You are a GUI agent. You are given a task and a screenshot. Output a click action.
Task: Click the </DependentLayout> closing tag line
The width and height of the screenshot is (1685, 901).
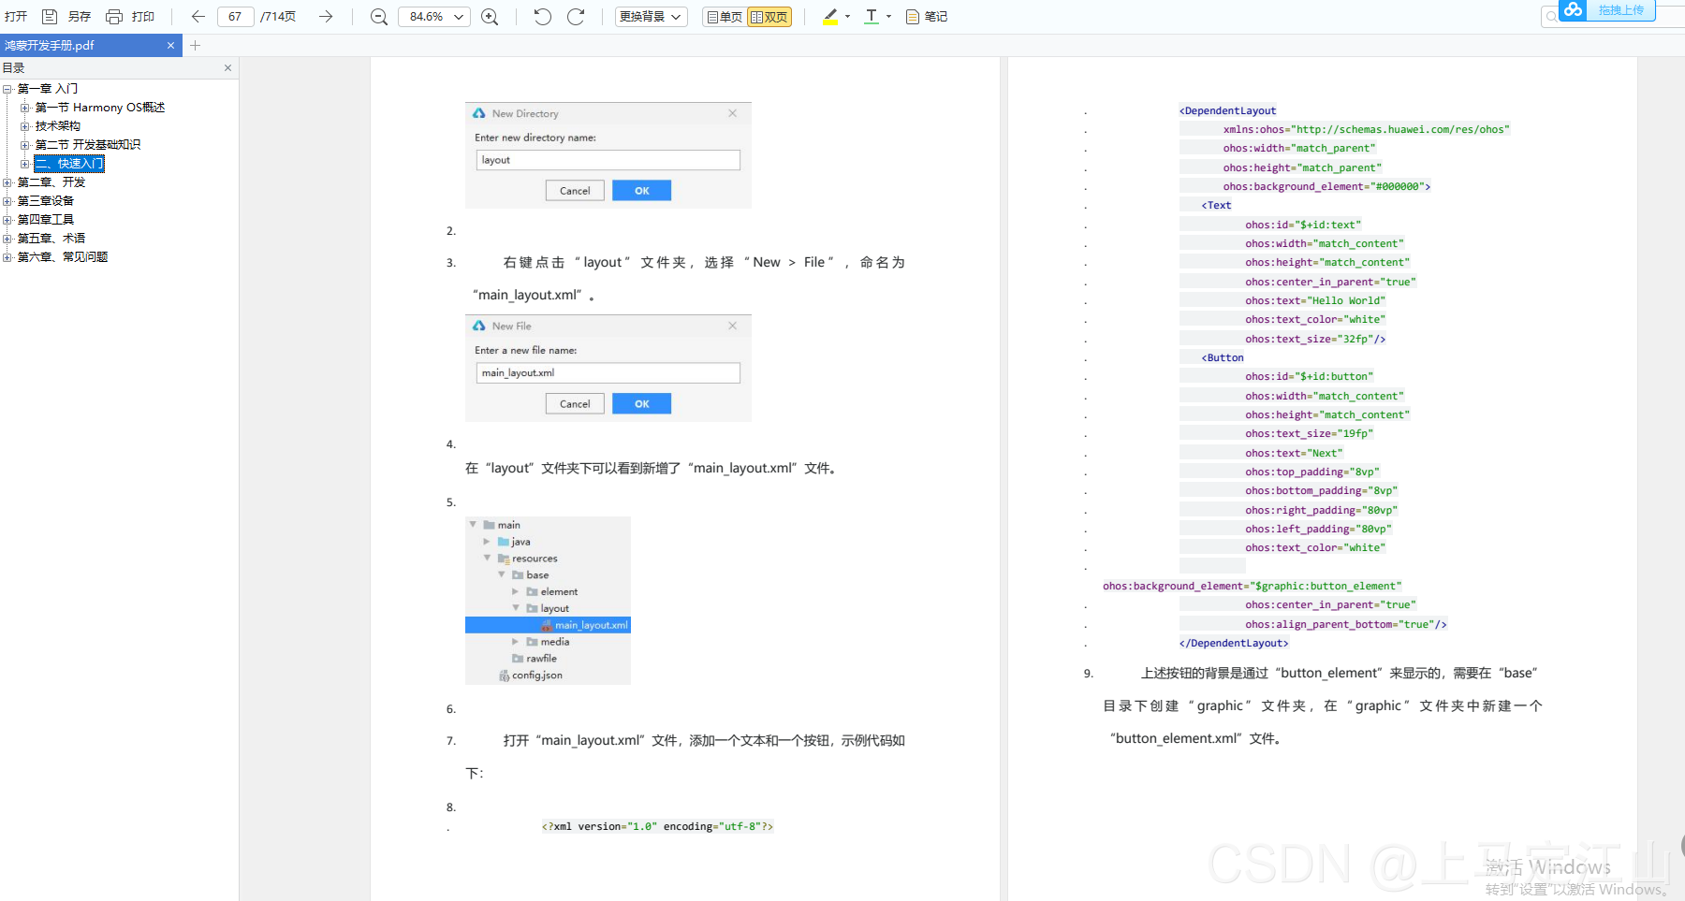coord(1234,643)
